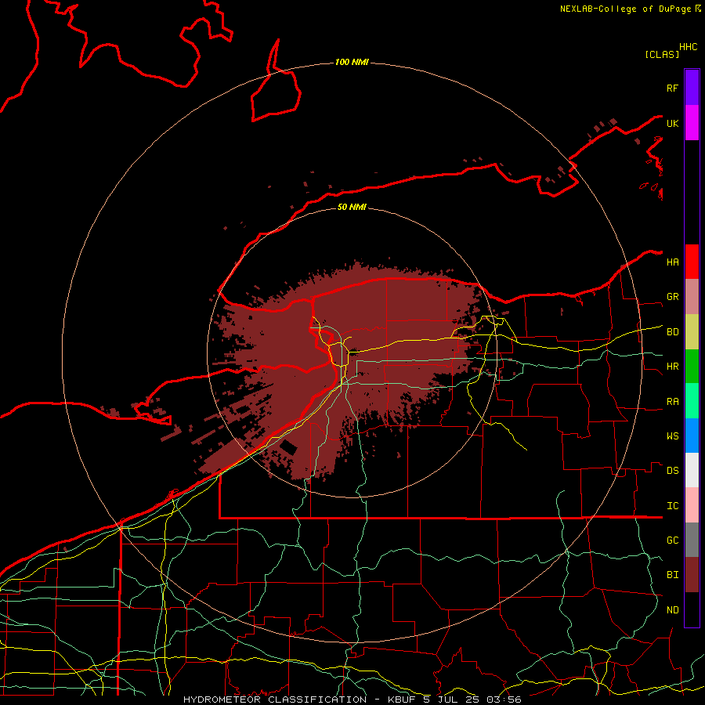Click the RA legend label
The height and width of the screenshot is (705, 705).
(x=672, y=402)
